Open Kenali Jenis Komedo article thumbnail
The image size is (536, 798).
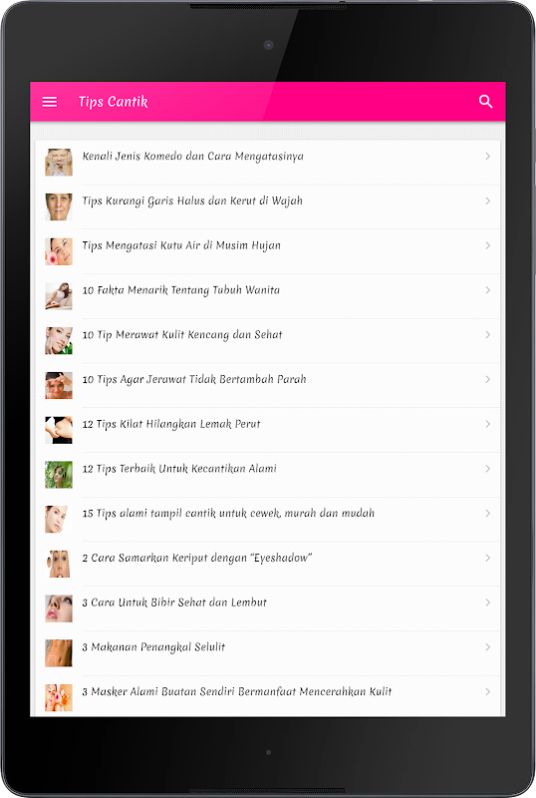pos(59,163)
